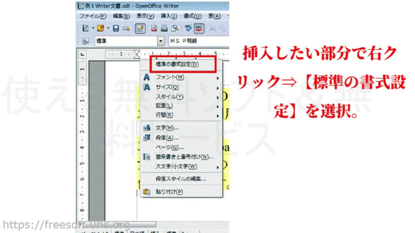Viewport: 415px width, 233px height.
Task: Open the 表示(V) menu
Action: pyautogui.click(x=145, y=17)
